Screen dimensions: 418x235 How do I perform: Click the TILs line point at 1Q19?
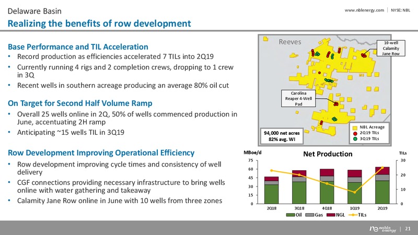[x=355, y=192]
